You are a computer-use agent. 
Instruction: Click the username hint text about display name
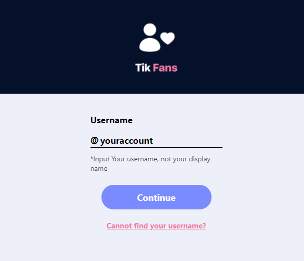click(x=150, y=164)
